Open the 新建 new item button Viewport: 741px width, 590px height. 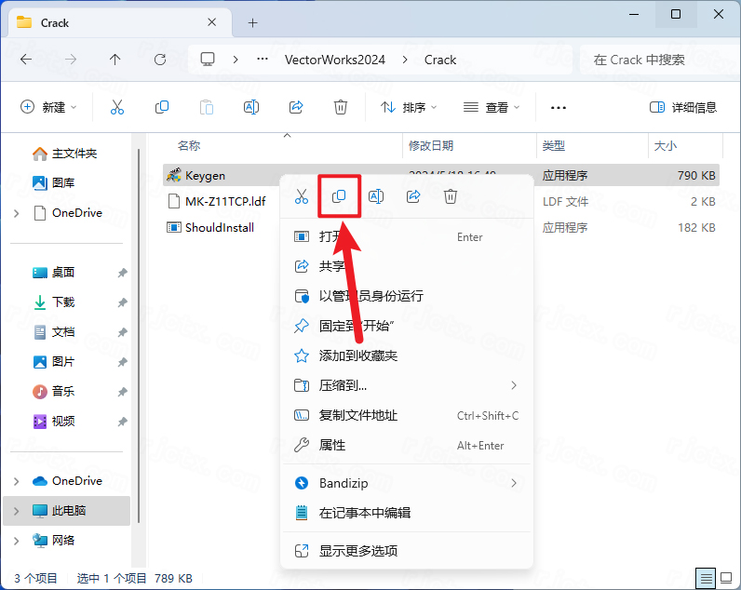pyautogui.click(x=48, y=108)
